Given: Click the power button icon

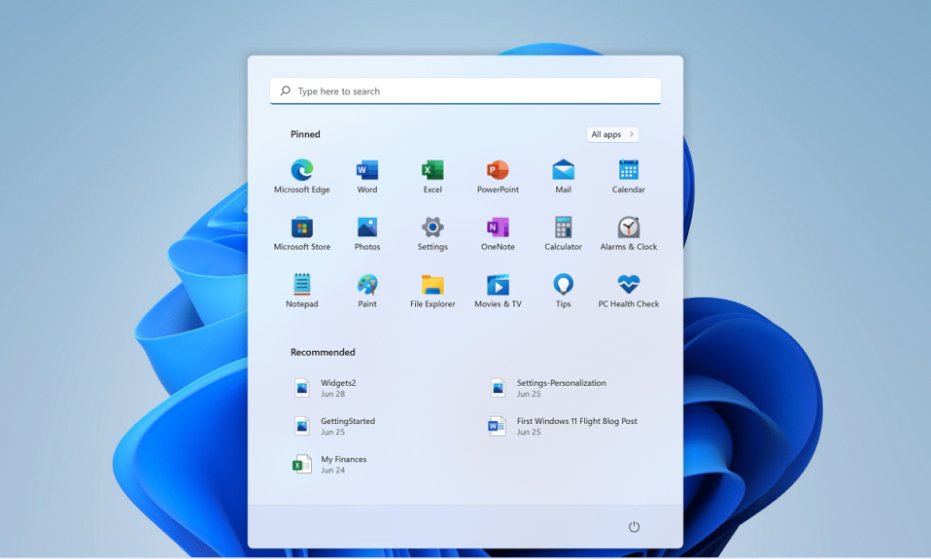Looking at the screenshot, I should pos(634,526).
